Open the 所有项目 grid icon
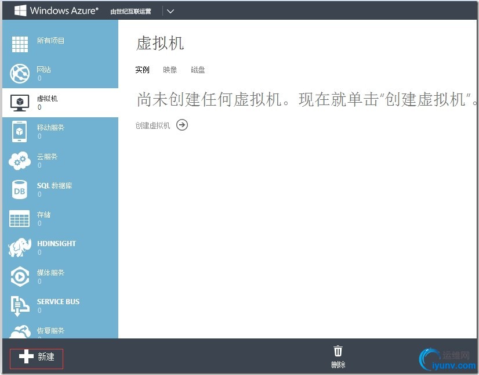The width and height of the screenshot is (479, 375). point(20,44)
